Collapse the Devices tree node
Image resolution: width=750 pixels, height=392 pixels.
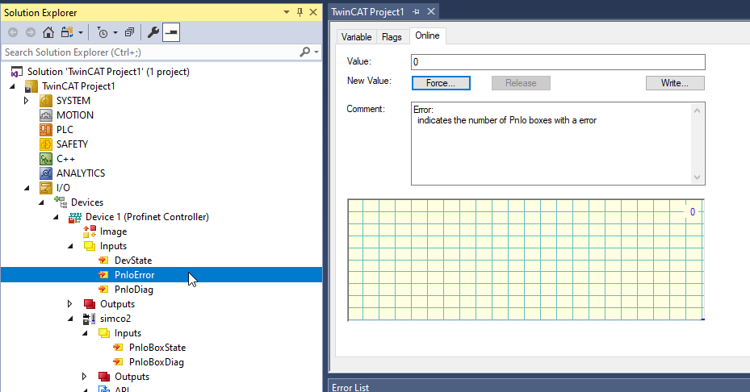pyautogui.click(x=42, y=202)
